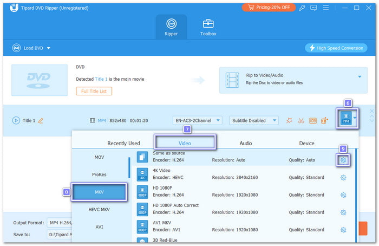Expand Rip to Video/Audio options
The width and height of the screenshot is (379, 246).
tap(360, 77)
